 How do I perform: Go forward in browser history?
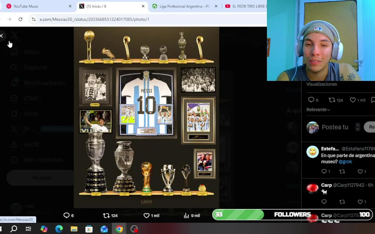click(9, 19)
